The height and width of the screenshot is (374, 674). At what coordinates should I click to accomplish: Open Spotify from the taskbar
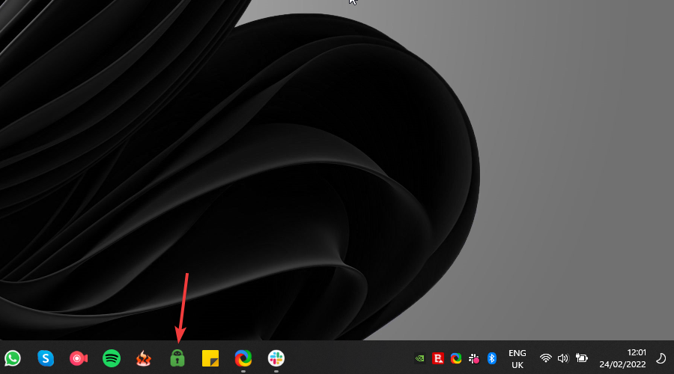pyautogui.click(x=112, y=358)
